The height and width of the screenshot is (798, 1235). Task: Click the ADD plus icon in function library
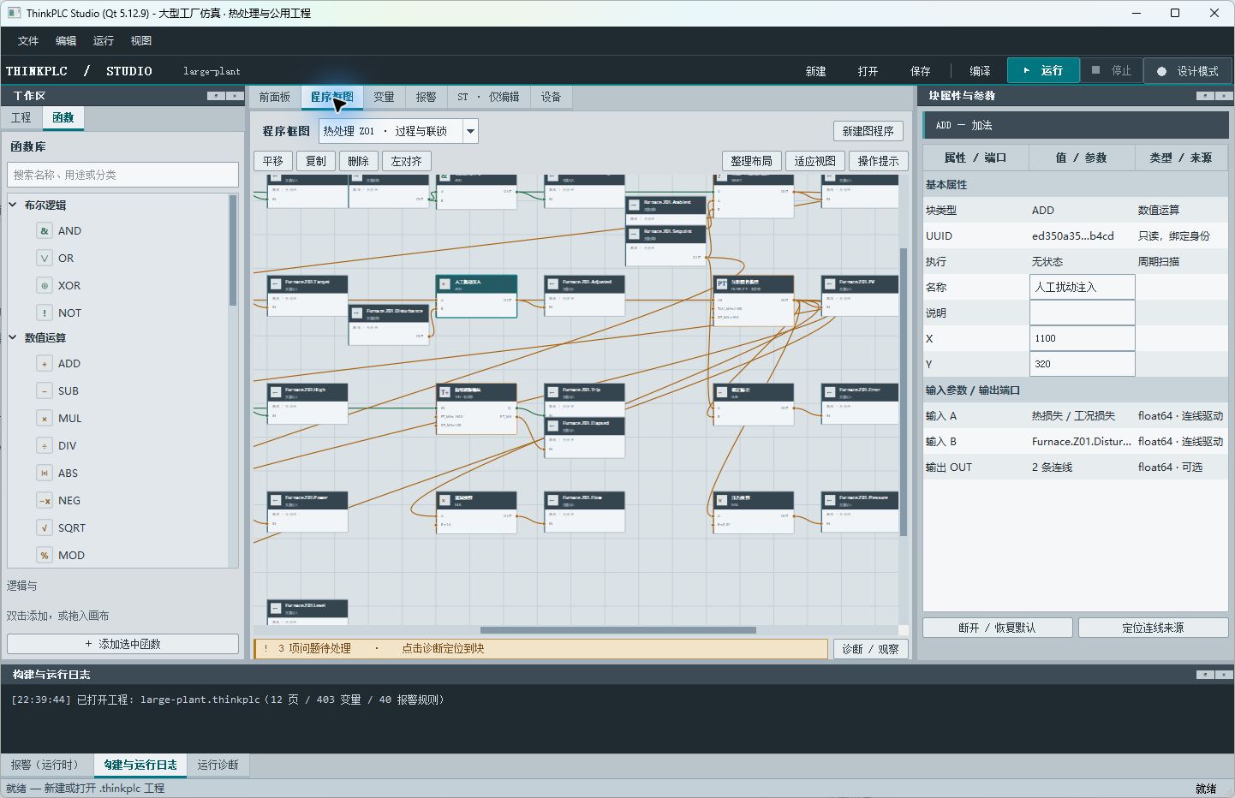45,364
